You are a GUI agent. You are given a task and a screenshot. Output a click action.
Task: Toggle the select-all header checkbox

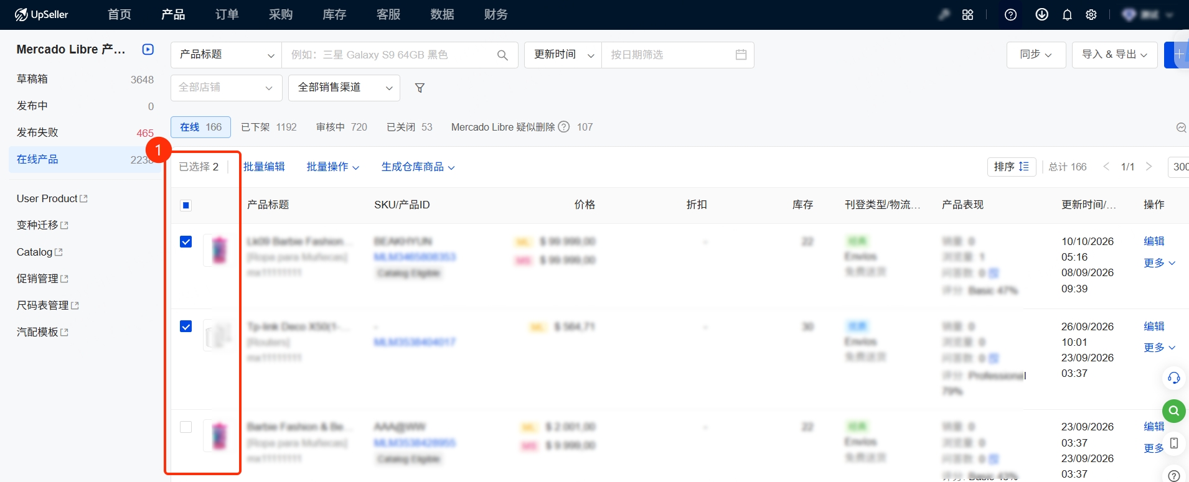186,205
